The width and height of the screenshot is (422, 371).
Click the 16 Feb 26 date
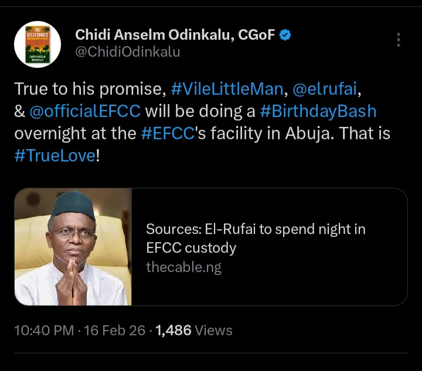(x=114, y=331)
